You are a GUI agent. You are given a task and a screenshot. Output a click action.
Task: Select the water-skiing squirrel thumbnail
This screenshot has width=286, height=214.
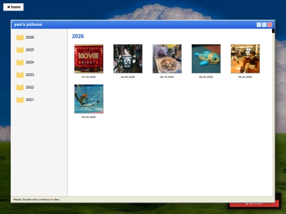click(x=89, y=99)
